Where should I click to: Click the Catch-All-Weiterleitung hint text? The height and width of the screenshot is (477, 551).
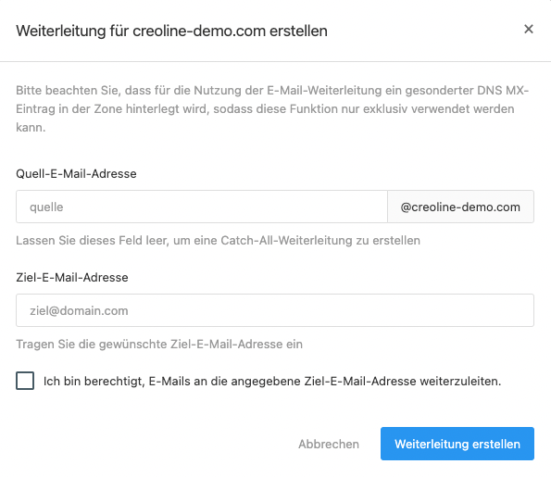click(x=218, y=241)
